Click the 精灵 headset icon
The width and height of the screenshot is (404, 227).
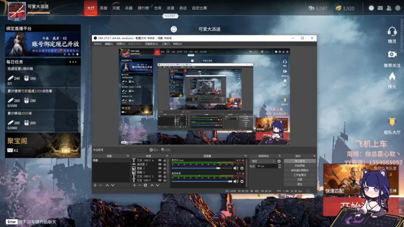click(392, 32)
